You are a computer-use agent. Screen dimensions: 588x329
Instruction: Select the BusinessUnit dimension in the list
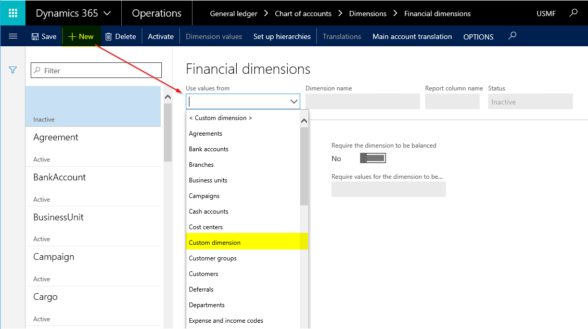pos(93,226)
